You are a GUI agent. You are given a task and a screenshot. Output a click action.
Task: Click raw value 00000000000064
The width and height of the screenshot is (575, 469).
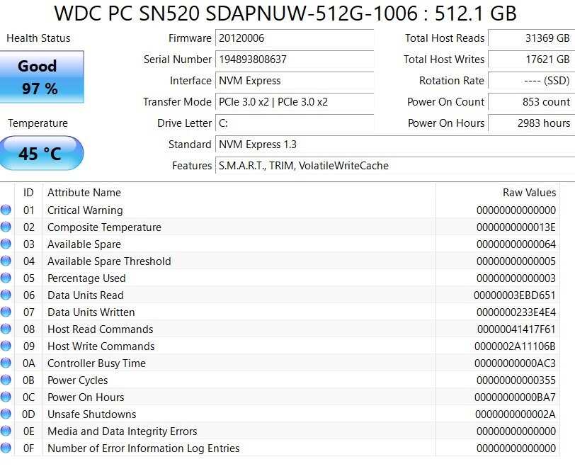click(x=516, y=244)
